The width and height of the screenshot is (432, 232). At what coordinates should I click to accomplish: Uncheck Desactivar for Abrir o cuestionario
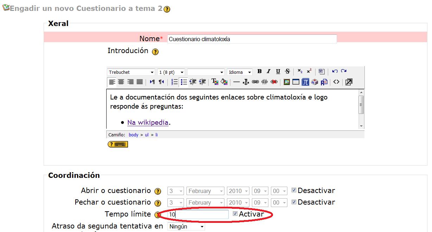(294, 191)
